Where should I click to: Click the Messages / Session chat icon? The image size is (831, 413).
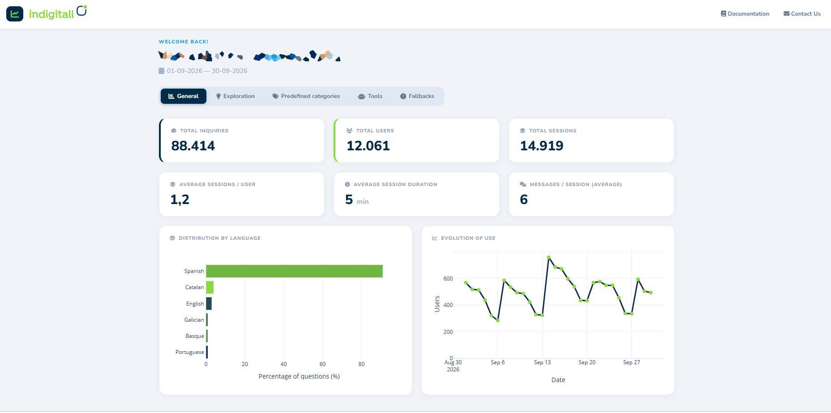click(x=523, y=184)
